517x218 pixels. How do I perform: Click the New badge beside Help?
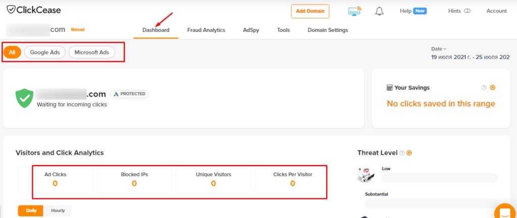(420, 11)
